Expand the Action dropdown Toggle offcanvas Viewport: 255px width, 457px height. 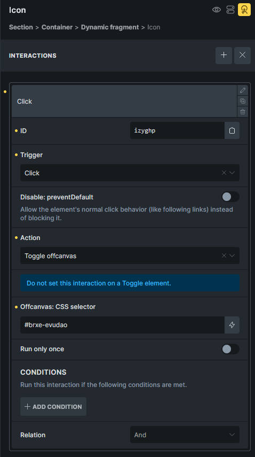[x=130, y=255]
